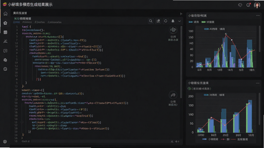Open the chat bubble icon in the header
Screen dimensions: 264x148
point(240,5)
